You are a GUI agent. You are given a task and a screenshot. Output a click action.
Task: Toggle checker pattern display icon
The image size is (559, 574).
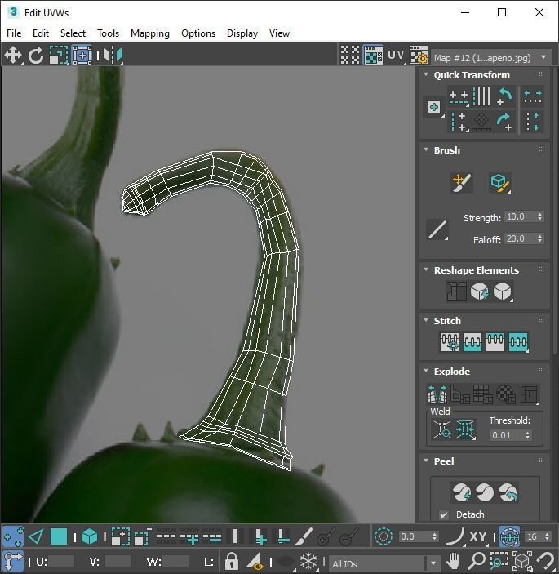pyautogui.click(x=350, y=56)
